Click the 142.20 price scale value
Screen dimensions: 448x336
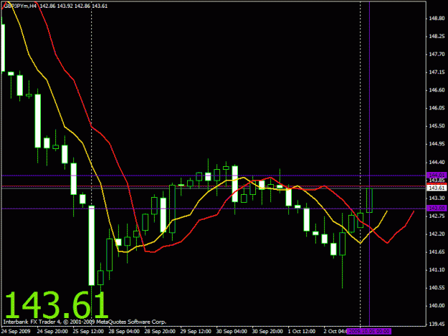pos(437,234)
